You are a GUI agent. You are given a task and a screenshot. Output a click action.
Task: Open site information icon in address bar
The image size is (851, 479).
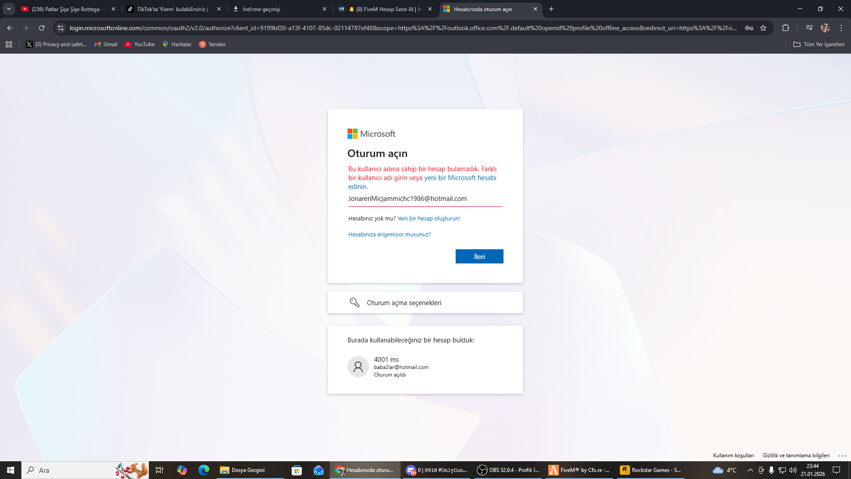pos(61,28)
